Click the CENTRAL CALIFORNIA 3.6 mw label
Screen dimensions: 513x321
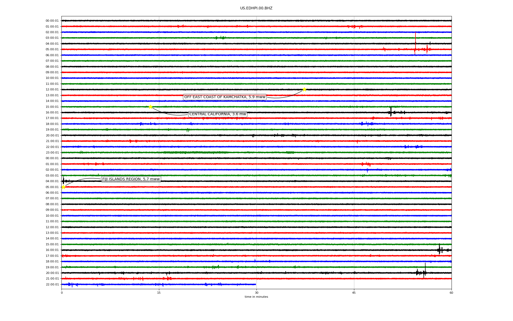(217, 114)
